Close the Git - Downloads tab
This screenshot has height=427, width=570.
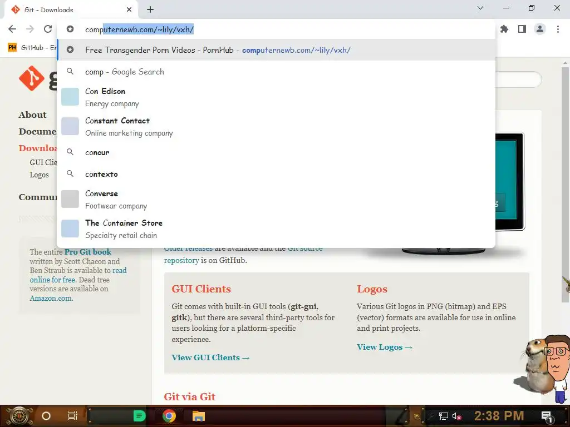click(x=129, y=10)
